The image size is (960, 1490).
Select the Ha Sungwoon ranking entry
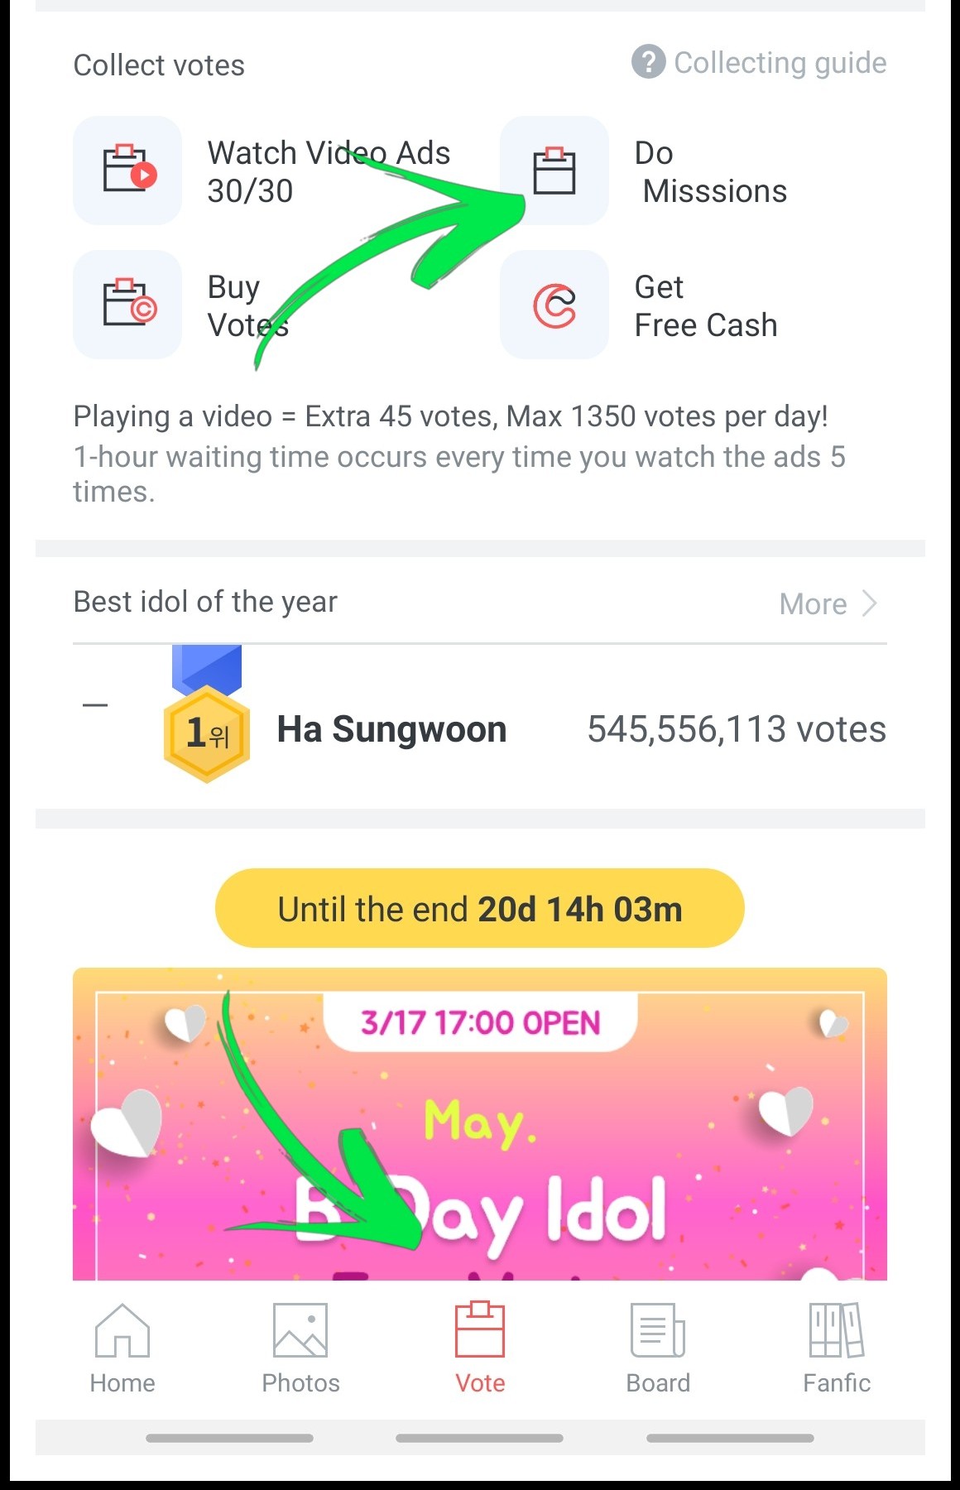coord(480,728)
